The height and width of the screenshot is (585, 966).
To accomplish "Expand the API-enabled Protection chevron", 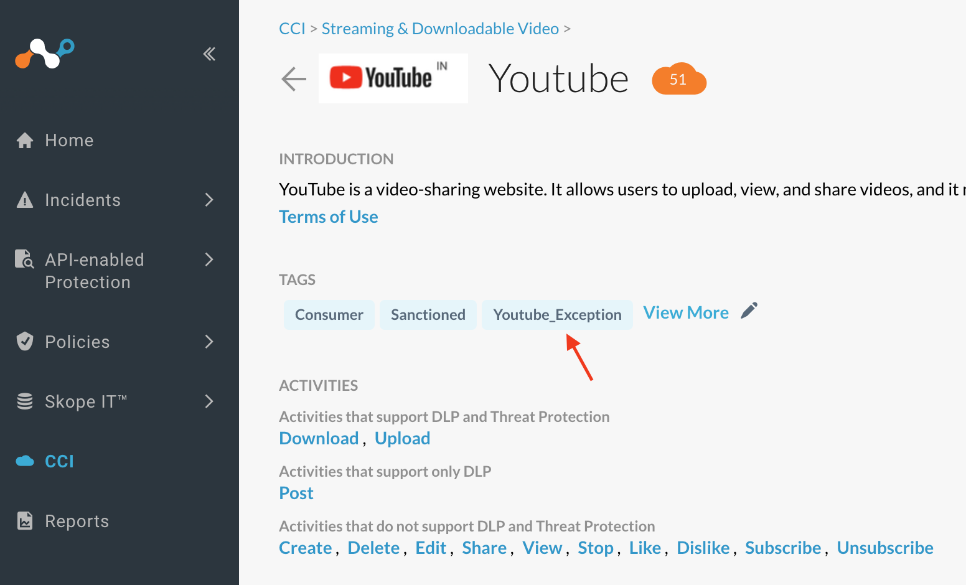I will pyautogui.click(x=209, y=260).
